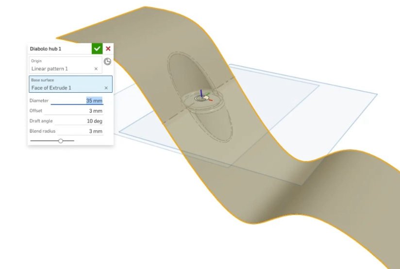Click the clock icon beside the Origin field
Screen dimensions: 400x269
(x=107, y=62)
